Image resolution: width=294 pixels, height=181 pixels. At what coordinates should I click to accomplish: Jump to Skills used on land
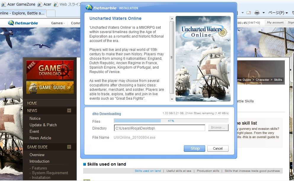pyautogui.click(x=148, y=171)
